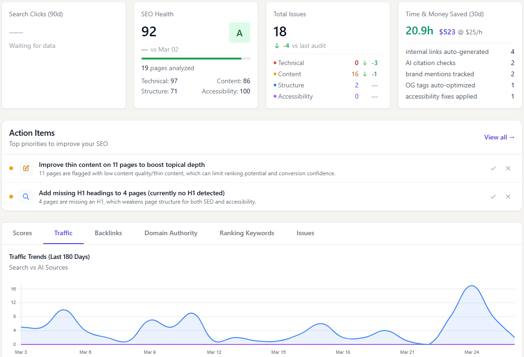The image size is (524, 357).
Task: Dismiss the missing H1 headings action item
Action: point(508,197)
